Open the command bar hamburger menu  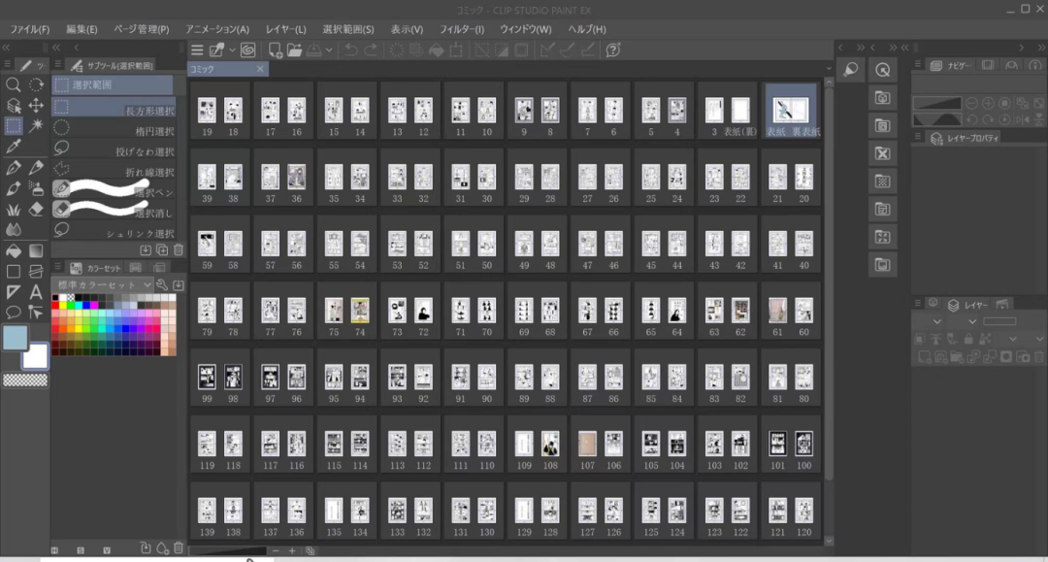pyautogui.click(x=197, y=50)
